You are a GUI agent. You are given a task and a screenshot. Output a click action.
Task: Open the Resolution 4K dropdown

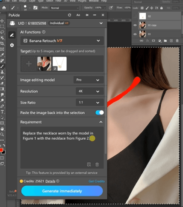90,91
